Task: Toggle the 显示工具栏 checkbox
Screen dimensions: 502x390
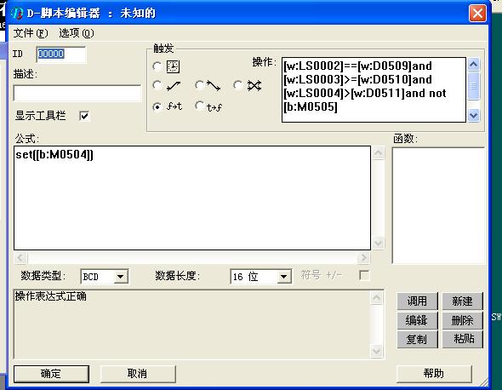Action: [84, 116]
